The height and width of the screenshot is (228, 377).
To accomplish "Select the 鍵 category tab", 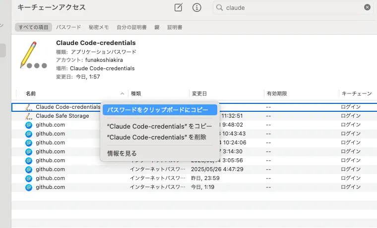I will [157, 27].
